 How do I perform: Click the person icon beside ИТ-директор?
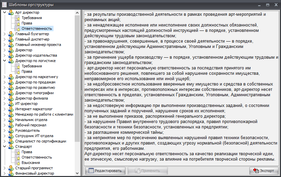coord(11,104)
